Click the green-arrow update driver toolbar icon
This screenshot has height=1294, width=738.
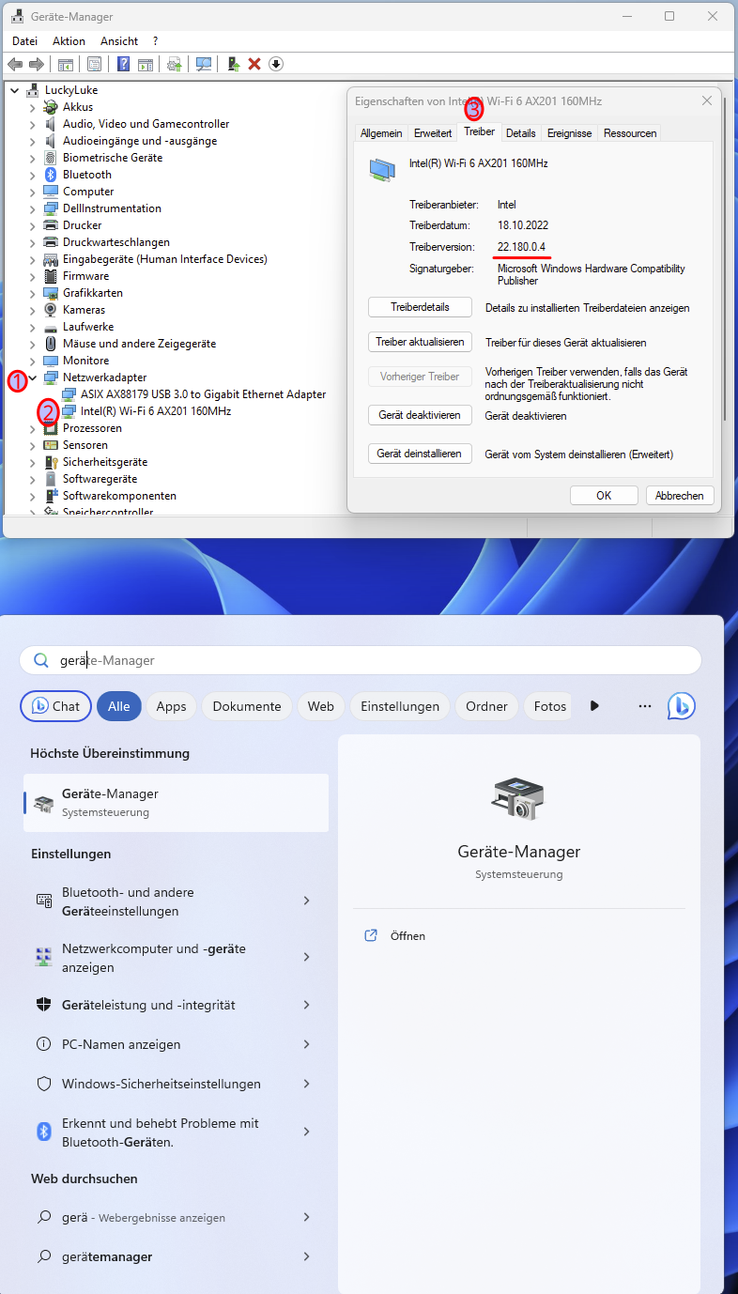pyautogui.click(x=233, y=64)
